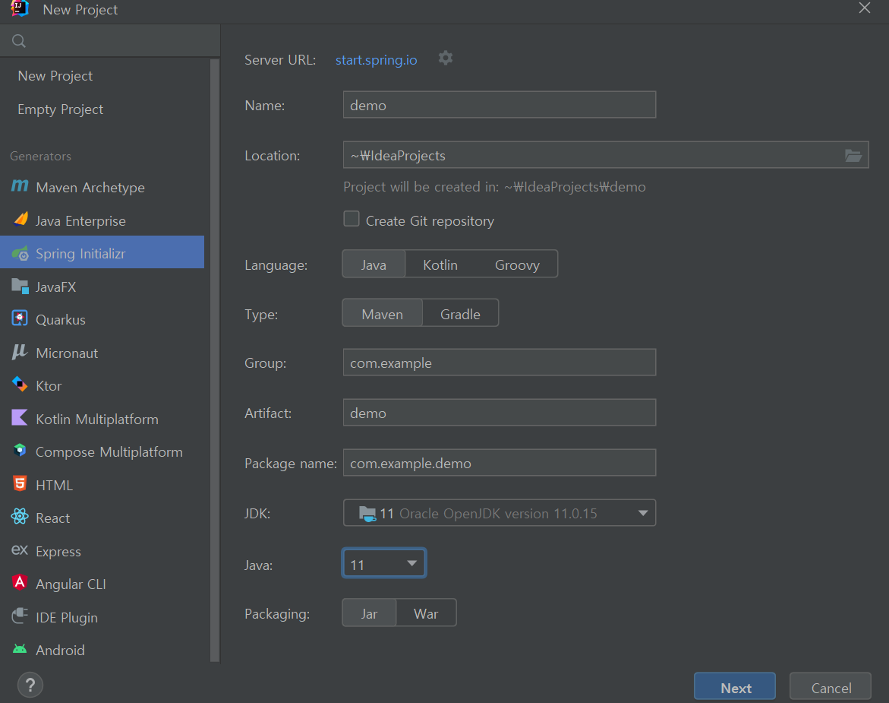Select Java as the language

(374, 264)
